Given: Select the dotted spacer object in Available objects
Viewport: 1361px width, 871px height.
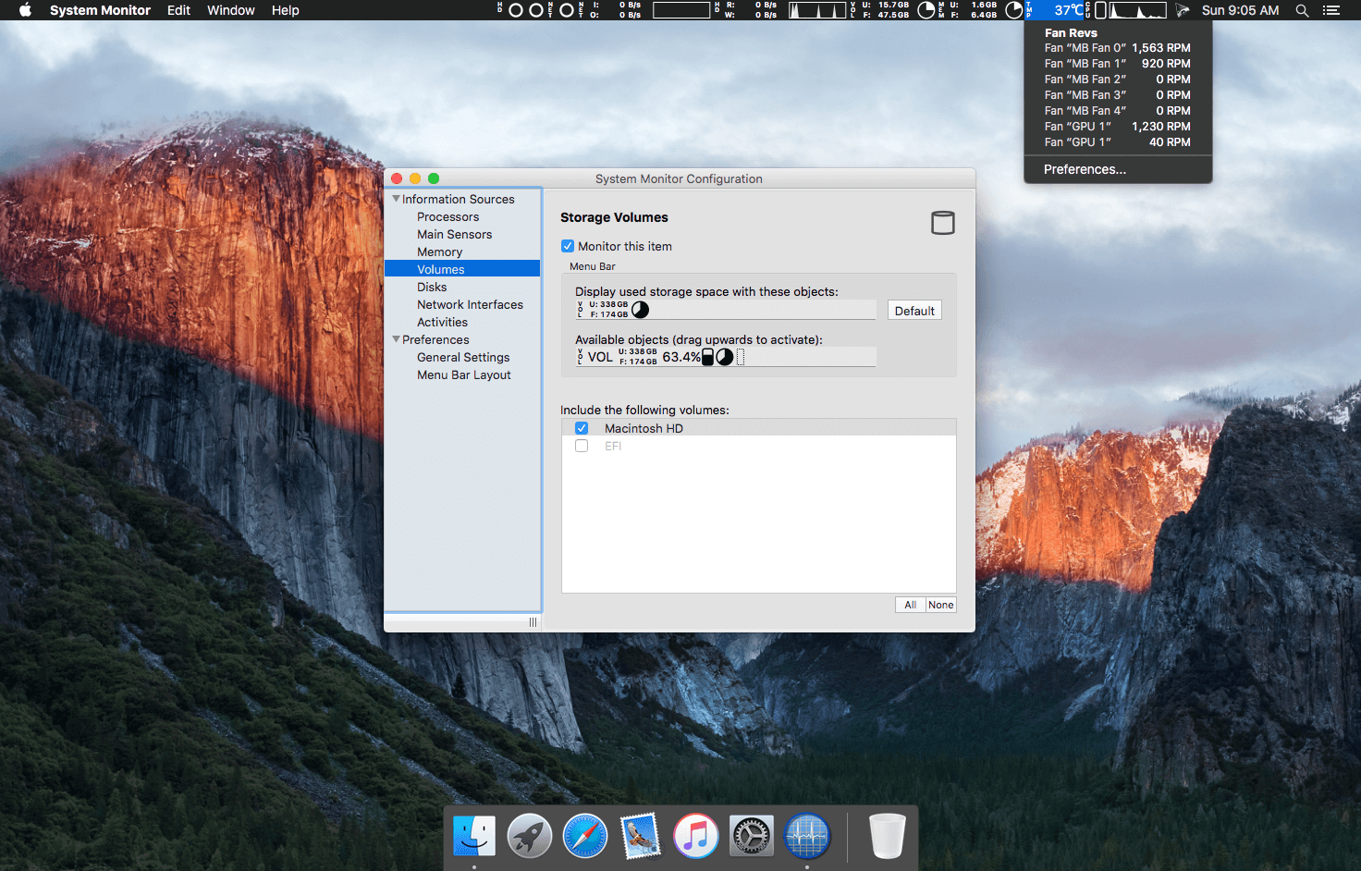Looking at the screenshot, I should [740, 357].
